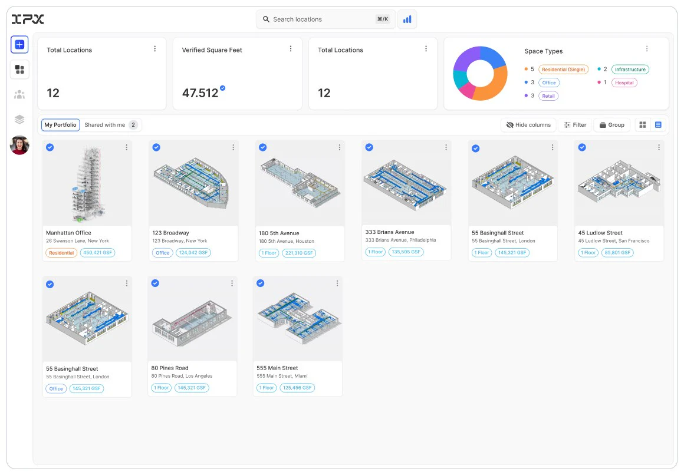The height and width of the screenshot is (475, 684).
Task: Click the 85,801 GSF tag
Action: tap(617, 253)
